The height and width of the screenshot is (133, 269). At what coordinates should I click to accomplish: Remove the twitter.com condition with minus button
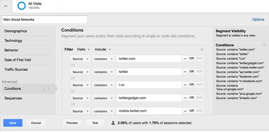pyautogui.click(x=185, y=58)
